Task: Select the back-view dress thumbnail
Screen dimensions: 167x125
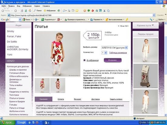Action: coord(58,86)
